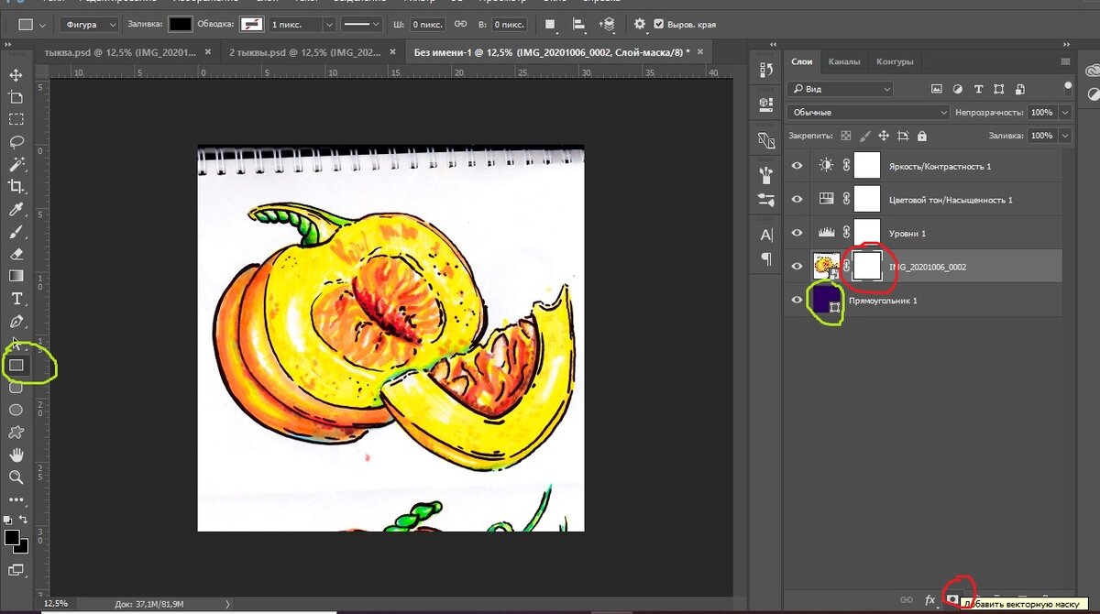1100x614 pixels.
Task: Select the Hand tool
Action: (x=16, y=455)
